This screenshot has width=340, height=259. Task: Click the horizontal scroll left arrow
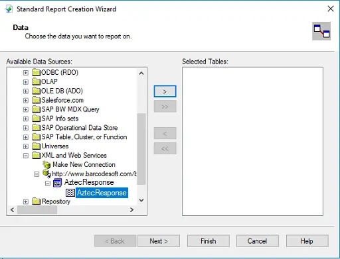(x=13, y=209)
